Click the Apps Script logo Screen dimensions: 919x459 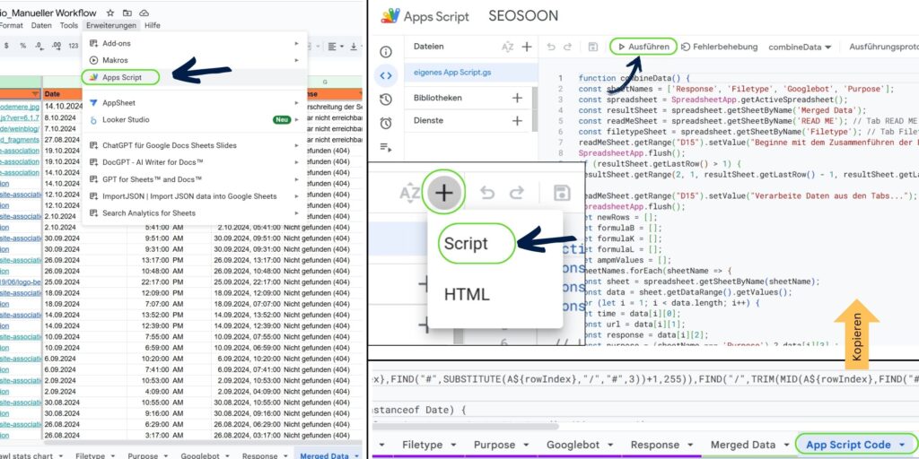390,16
